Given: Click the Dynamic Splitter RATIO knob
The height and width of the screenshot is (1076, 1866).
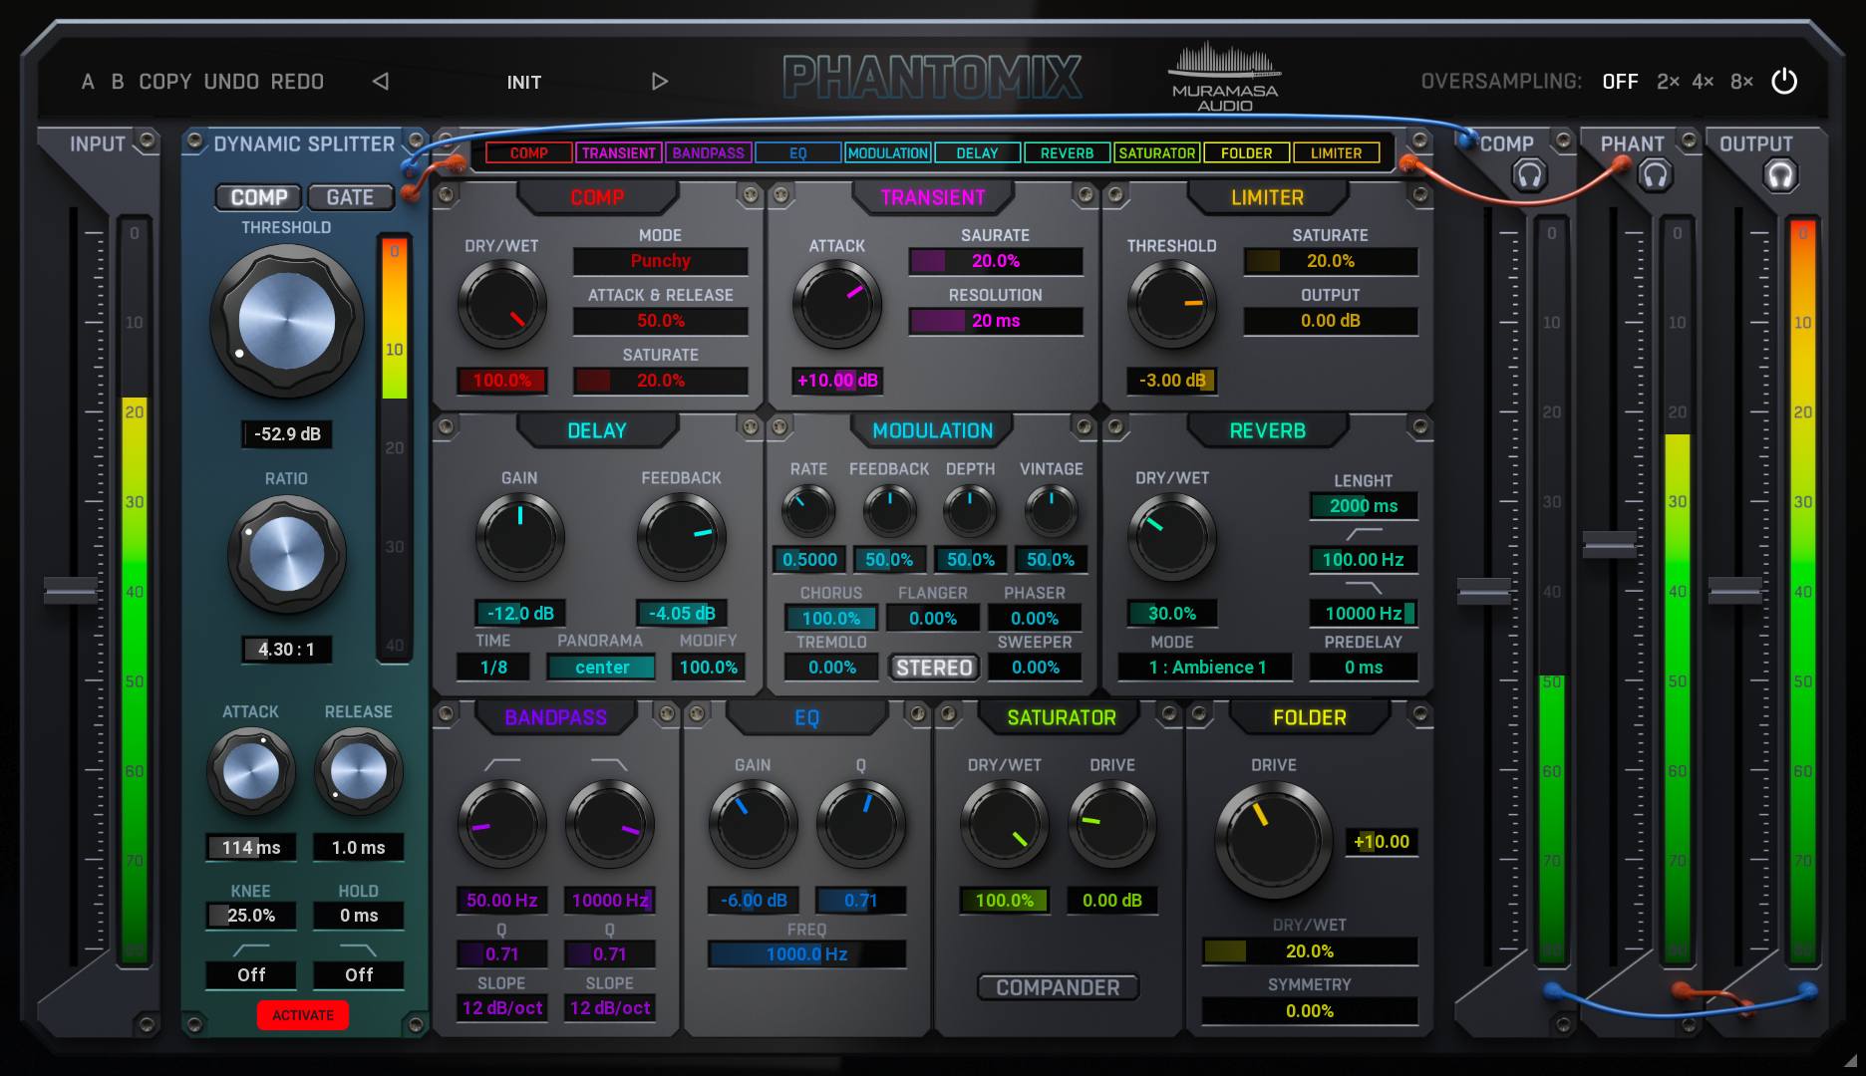Looking at the screenshot, I should click(287, 554).
